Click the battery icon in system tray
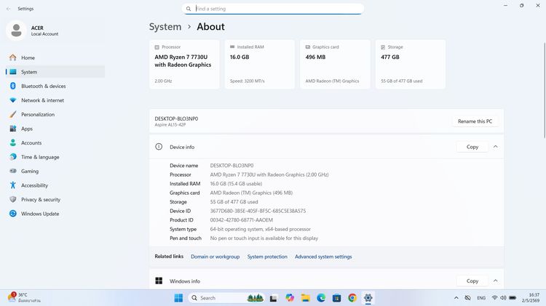546x306 pixels. (513, 298)
